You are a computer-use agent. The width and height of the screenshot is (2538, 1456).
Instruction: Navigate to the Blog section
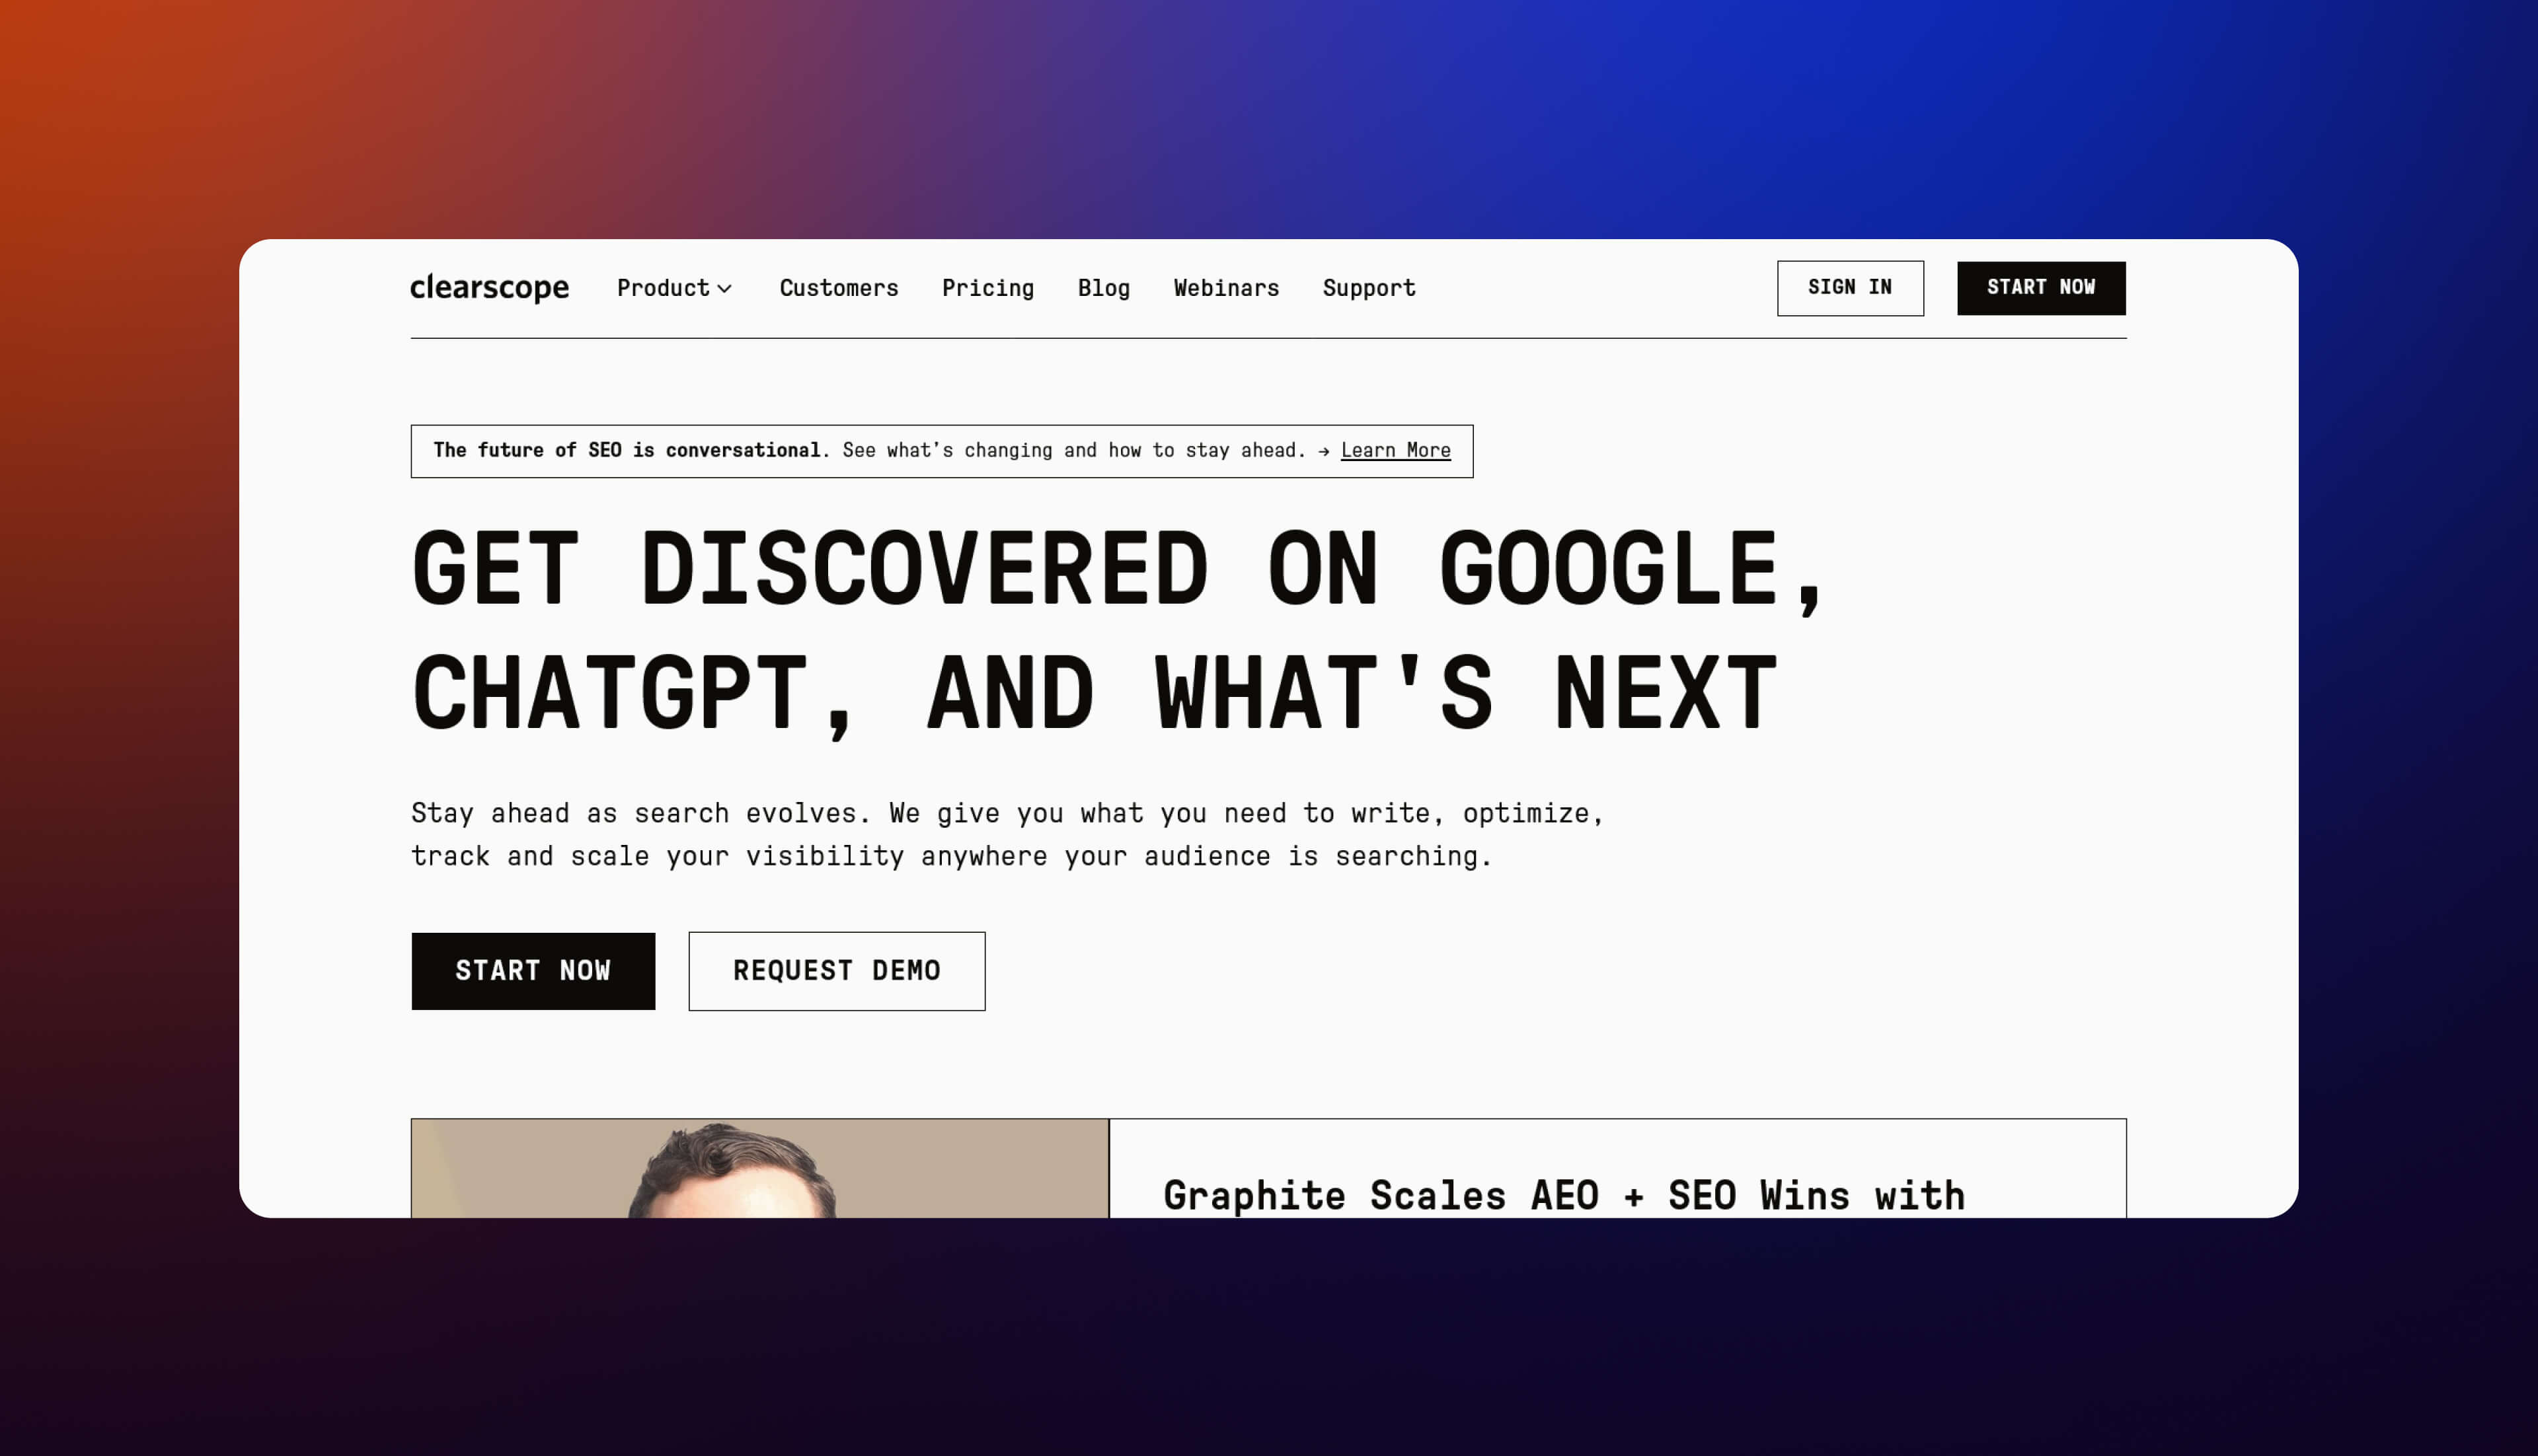tap(1103, 288)
